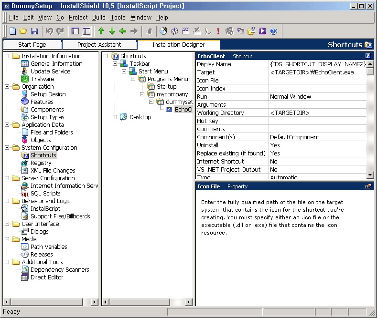Collapse the Additional Tools folder

click(7, 262)
